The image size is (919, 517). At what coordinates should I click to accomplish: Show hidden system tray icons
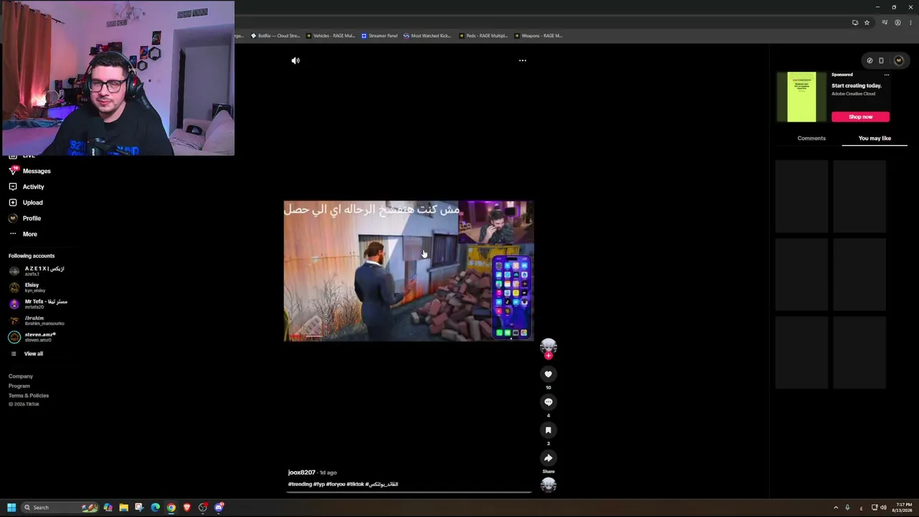836,508
